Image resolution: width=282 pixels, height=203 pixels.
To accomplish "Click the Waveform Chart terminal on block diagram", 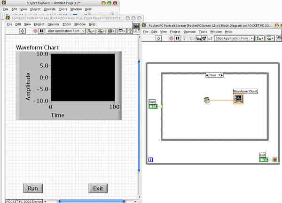I will tap(238, 99).
